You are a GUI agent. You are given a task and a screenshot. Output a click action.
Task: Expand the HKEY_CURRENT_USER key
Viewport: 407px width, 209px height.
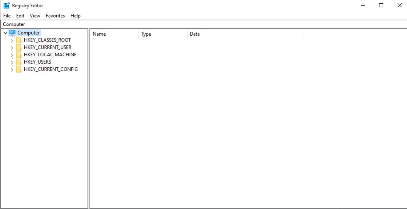tap(12, 48)
